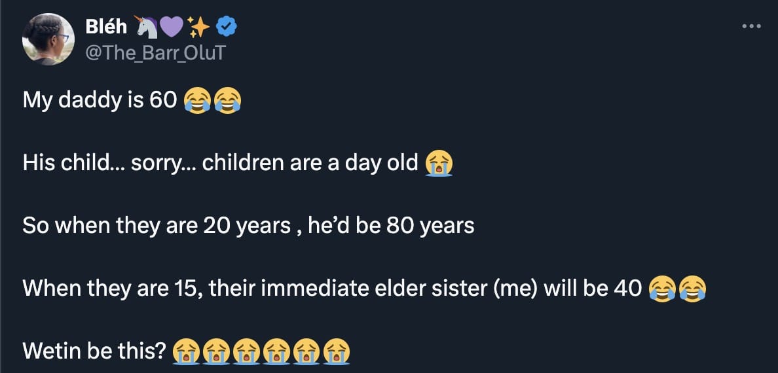Open the tweet's more options menu
This screenshot has width=778, height=373.
pyautogui.click(x=751, y=27)
